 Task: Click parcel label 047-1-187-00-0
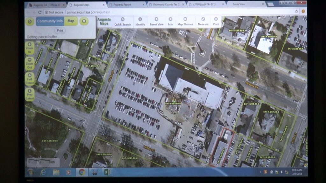tap(237, 30)
